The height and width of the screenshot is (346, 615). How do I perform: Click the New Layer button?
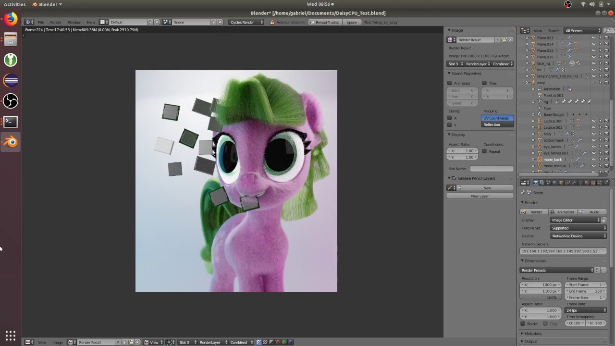coord(480,196)
